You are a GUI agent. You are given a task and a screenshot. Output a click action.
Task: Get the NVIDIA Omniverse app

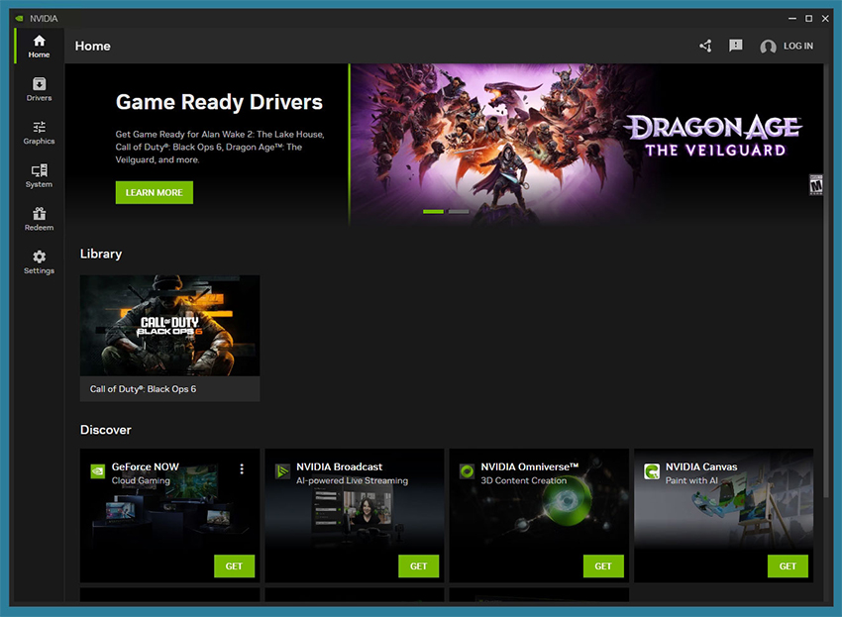603,566
